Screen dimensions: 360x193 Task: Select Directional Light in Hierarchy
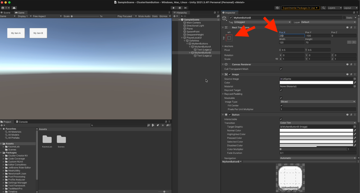(195, 26)
